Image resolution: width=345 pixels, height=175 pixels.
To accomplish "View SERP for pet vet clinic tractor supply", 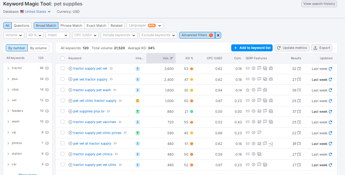I will point(299,101).
